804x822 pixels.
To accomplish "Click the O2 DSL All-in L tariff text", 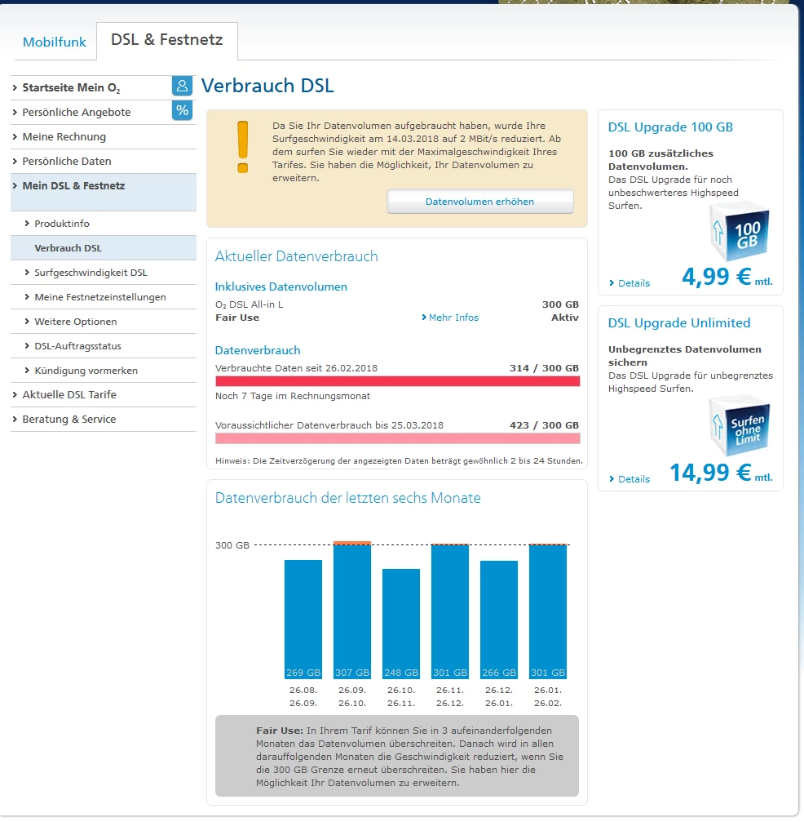I will click(250, 304).
